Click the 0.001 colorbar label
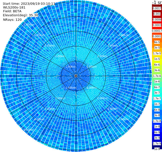The width and height of the screenshot is (162, 152). [157, 14]
